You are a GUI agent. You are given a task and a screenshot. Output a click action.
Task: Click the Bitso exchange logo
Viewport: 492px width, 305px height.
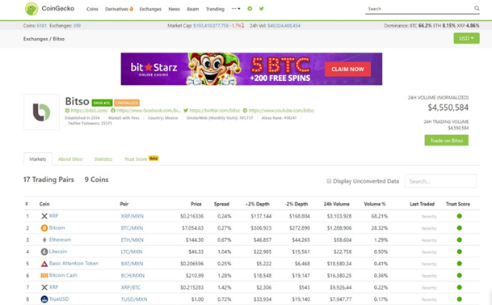coord(41,112)
